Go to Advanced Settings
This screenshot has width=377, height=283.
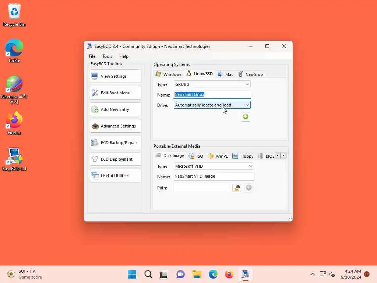[115, 126]
